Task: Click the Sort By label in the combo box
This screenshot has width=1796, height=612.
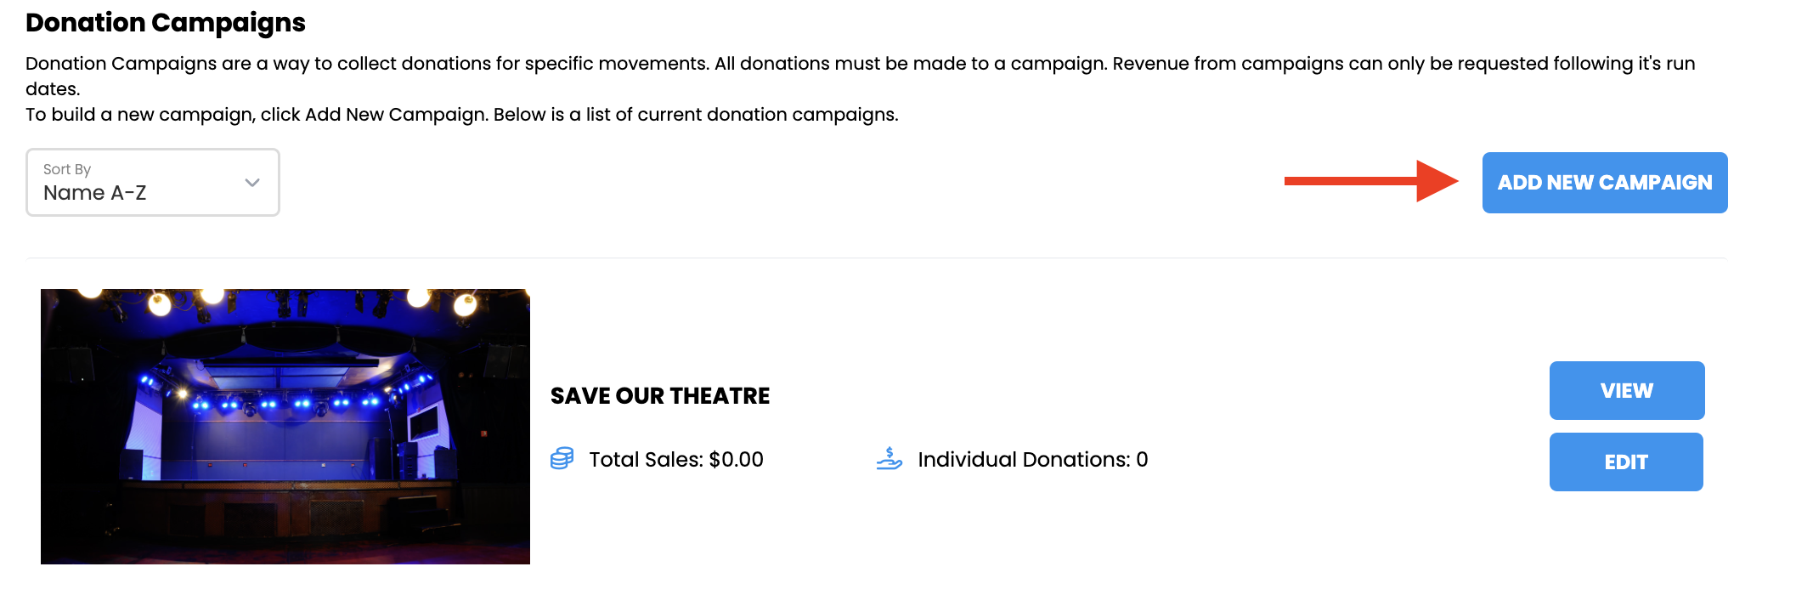Action: (67, 169)
